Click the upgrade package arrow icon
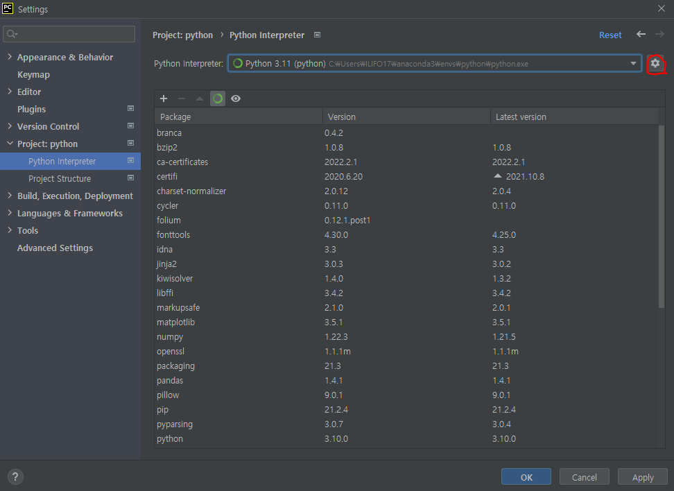The image size is (674, 491). pos(200,98)
